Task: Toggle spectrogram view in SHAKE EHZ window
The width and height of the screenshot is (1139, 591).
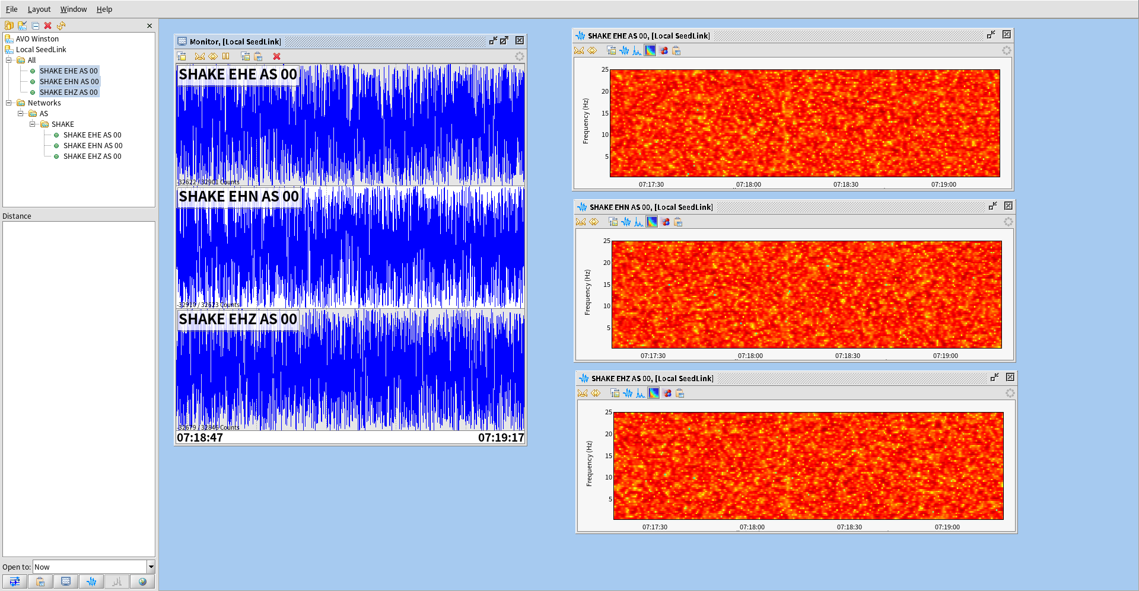Action: (654, 393)
